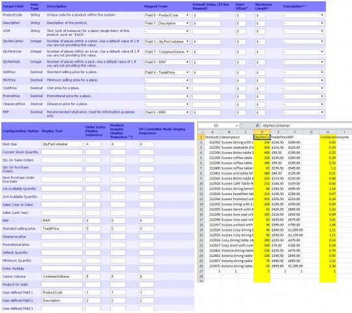Screen dimensions: 352x313
Task: Select Excel column E header
Action: 278,132
